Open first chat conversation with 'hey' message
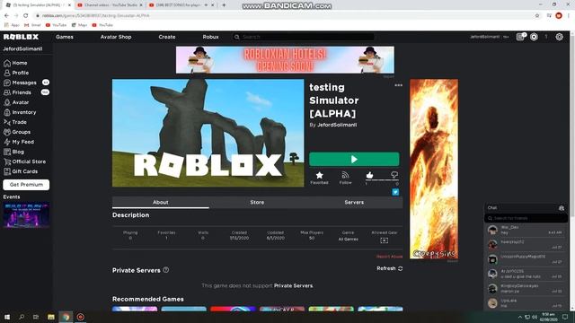 click(x=526, y=230)
